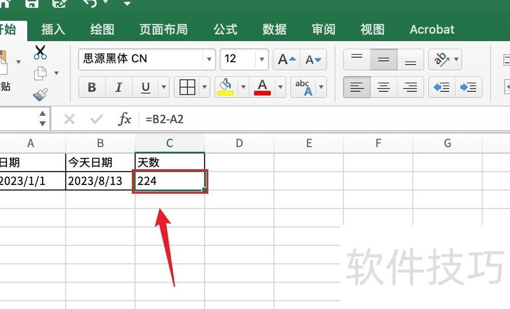Switch to 页面布局 tab
Image resolution: width=510 pixels, height=309 pixels.
pos(164,29)
